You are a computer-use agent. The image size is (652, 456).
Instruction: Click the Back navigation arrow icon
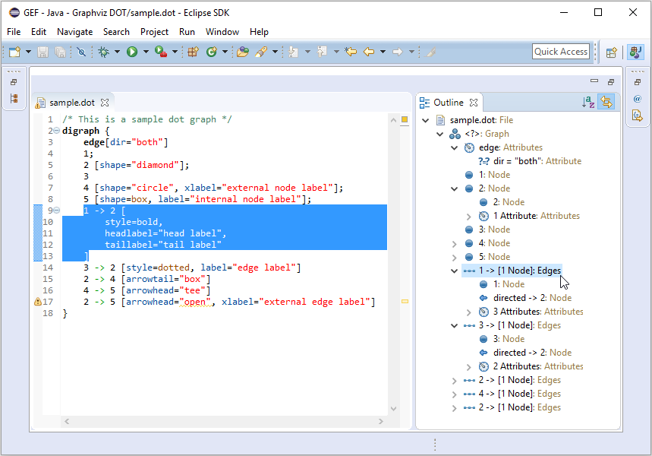[369, 52]
